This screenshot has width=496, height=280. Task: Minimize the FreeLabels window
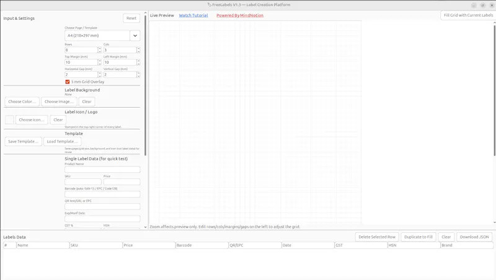click(x=474, y=6)
